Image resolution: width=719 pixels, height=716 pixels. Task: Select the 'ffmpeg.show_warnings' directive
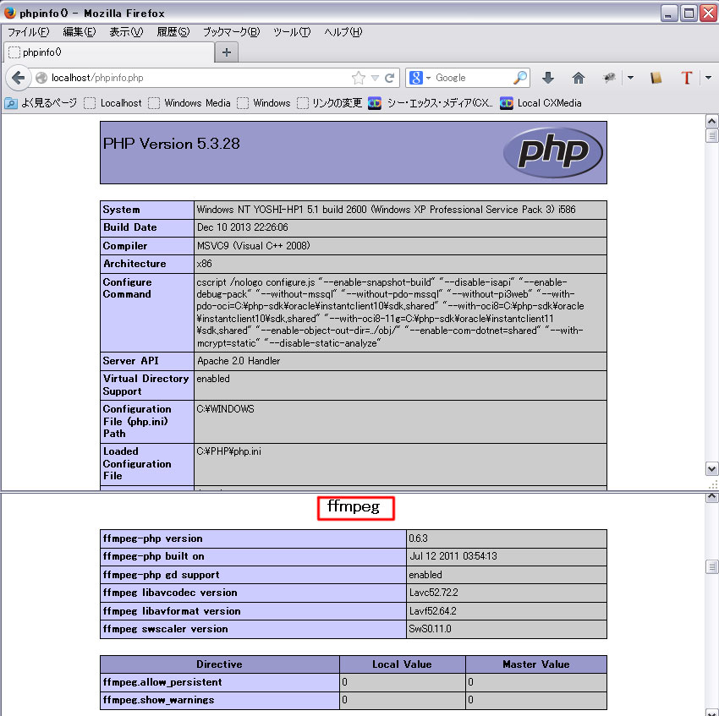pos(158,700)
